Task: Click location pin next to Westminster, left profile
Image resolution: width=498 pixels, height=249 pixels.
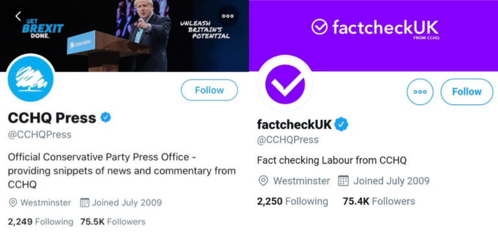Action: (13, 202)
